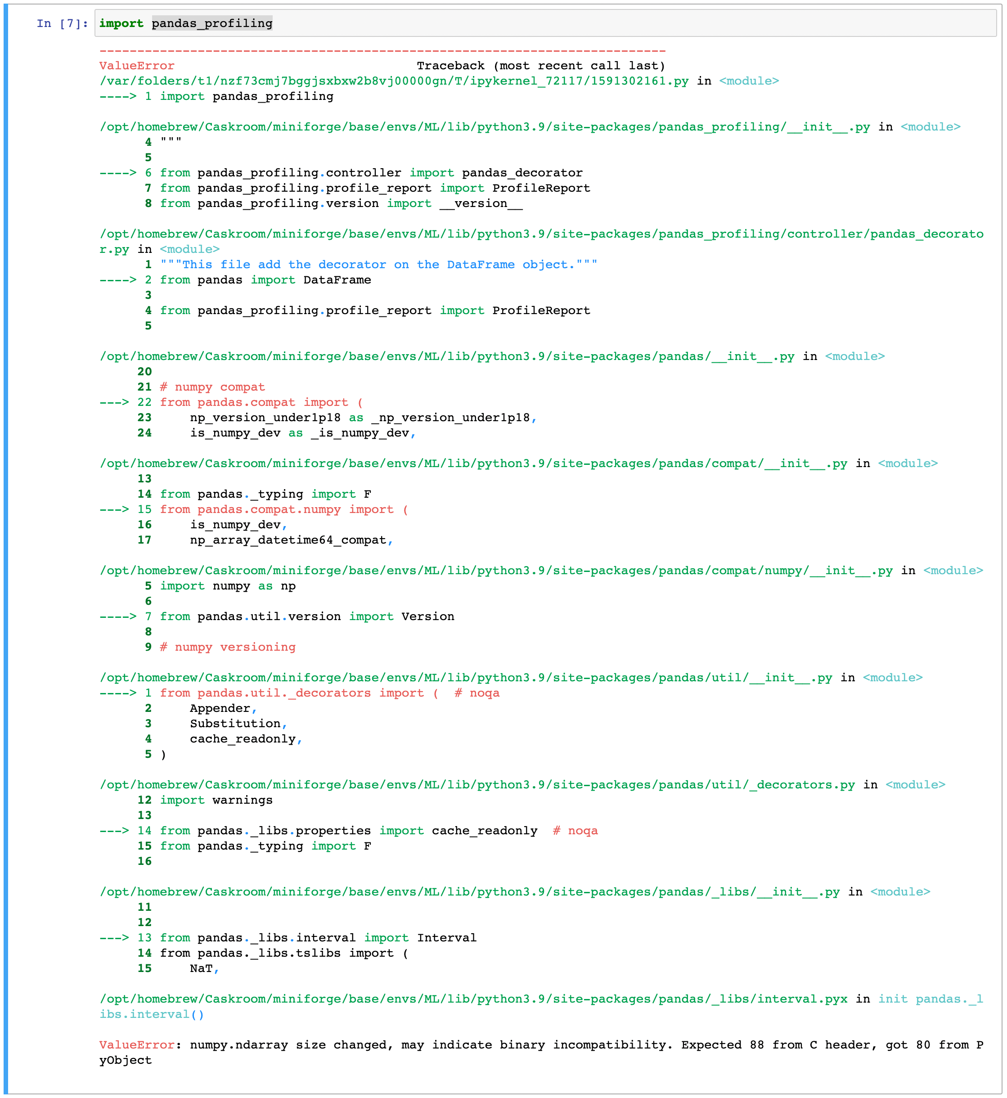Screen dimensions: 1007x1098
Task: Click the 'Appender,' line
Action: pos(224,708)
